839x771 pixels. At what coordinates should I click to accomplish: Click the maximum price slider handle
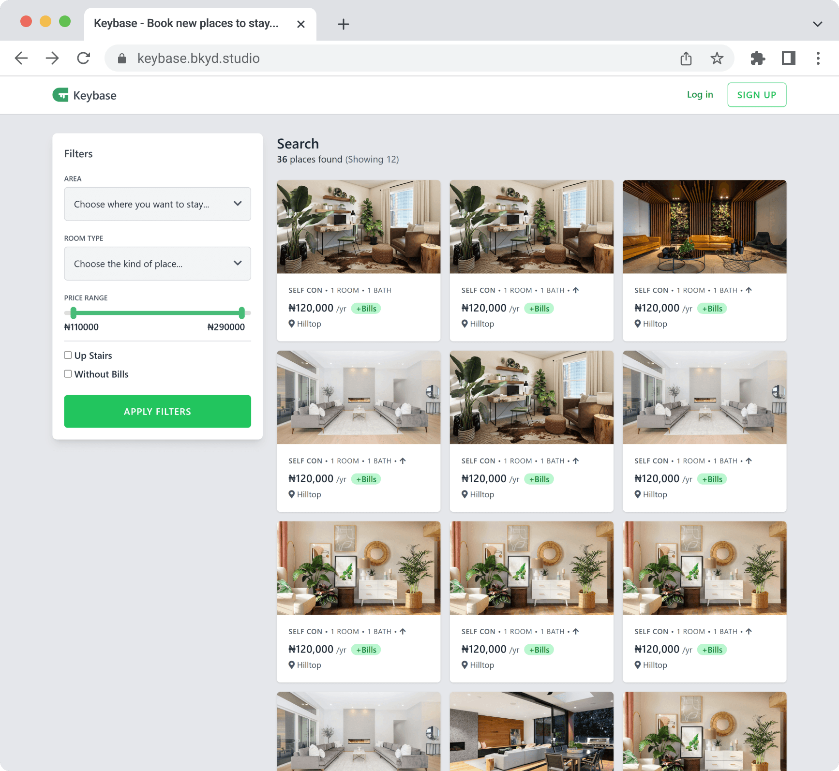tap(241, 312)
